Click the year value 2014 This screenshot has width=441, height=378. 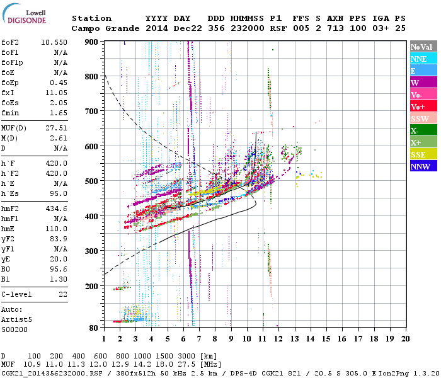pyautogui.click(x=157, y=28)
